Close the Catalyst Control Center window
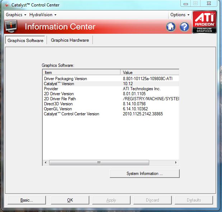The height and width of the screenshot is (212, 222). [209, 4]
